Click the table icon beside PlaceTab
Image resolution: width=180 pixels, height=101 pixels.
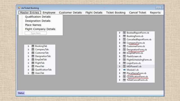click(33, 66)
